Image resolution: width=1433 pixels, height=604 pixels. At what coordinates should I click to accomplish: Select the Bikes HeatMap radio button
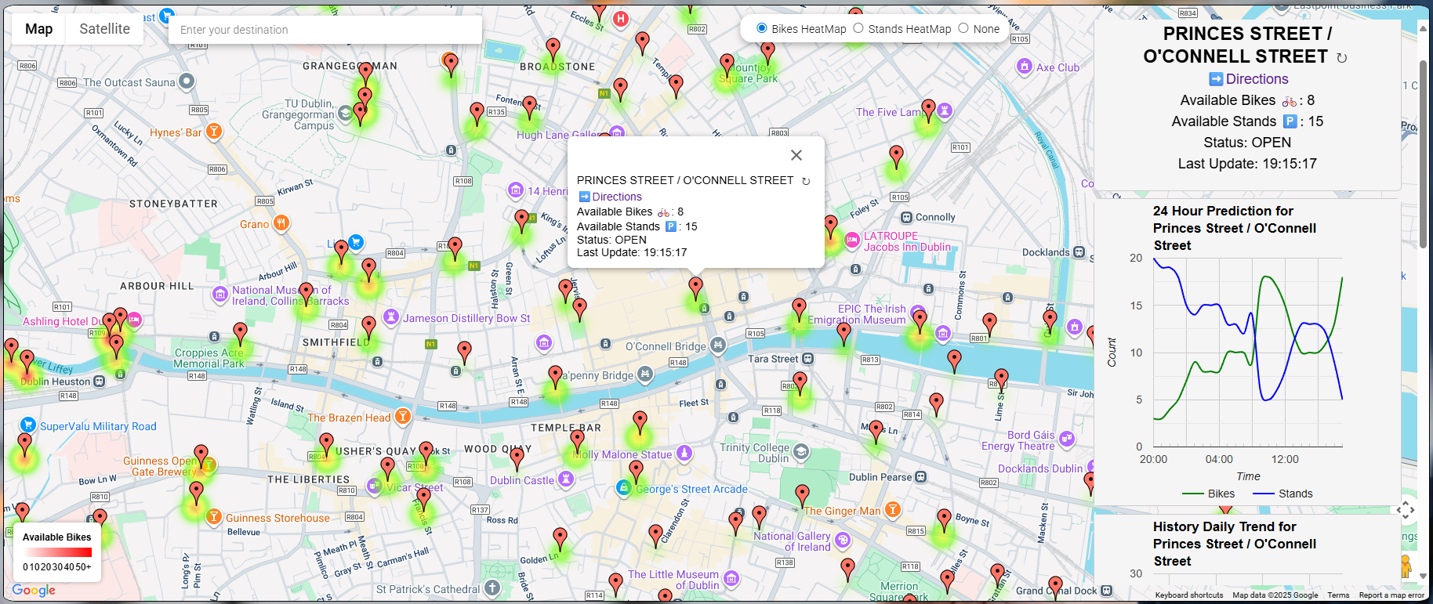click(x=761, y=28)
